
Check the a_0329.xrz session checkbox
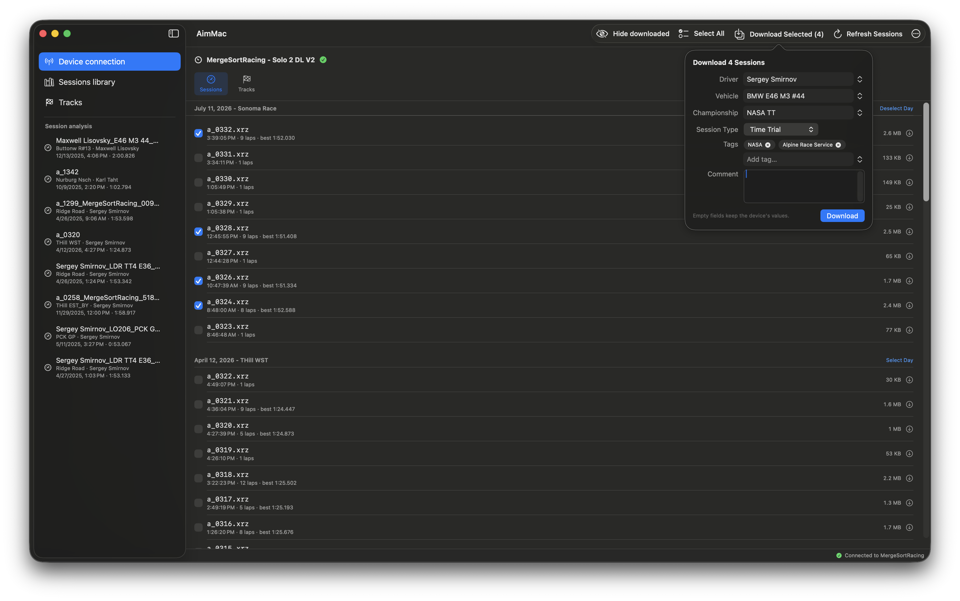click(198, 207)
